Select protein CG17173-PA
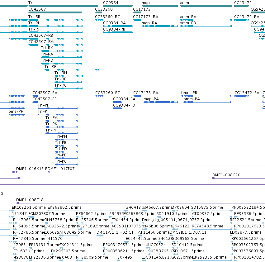This screenshot has height=262, width=265. point(146,93)
